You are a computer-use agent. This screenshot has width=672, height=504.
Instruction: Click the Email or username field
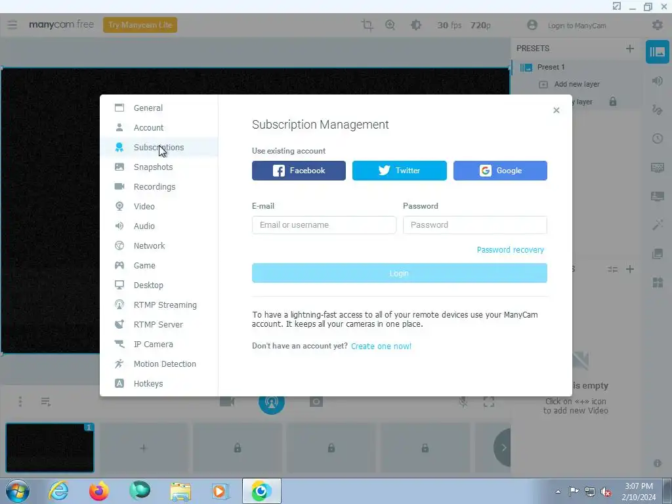click(x=324, y=225)
